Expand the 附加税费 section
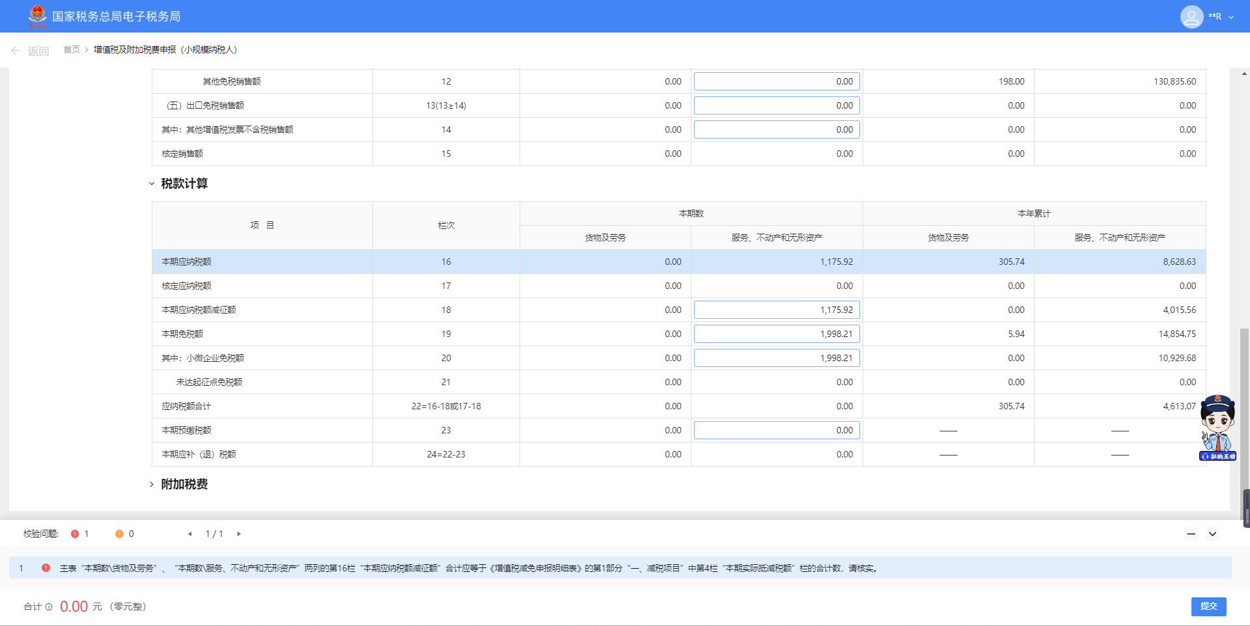1250x626 pixels. click(x=152, y=484)
